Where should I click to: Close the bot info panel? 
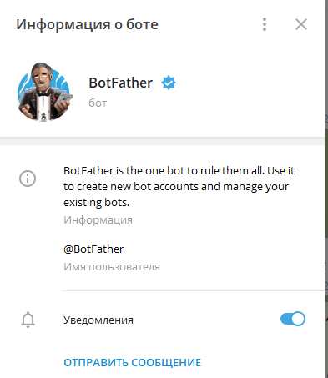(x=301, y=24)
